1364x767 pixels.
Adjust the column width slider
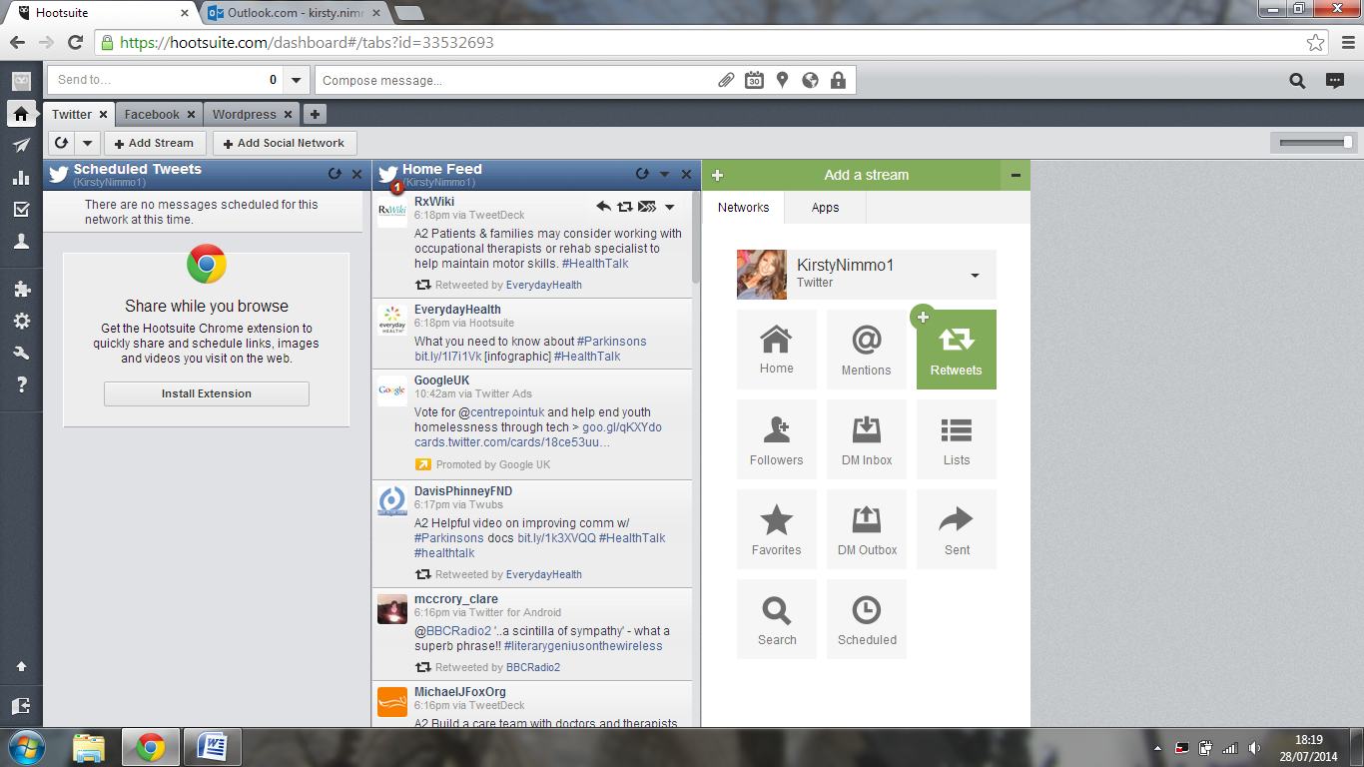coord(1348,143)
